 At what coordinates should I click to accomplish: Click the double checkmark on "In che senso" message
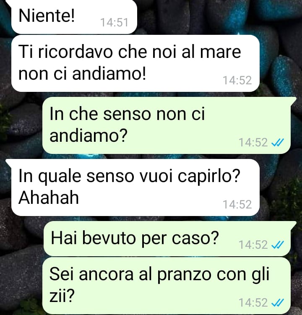tap(278, 143)
